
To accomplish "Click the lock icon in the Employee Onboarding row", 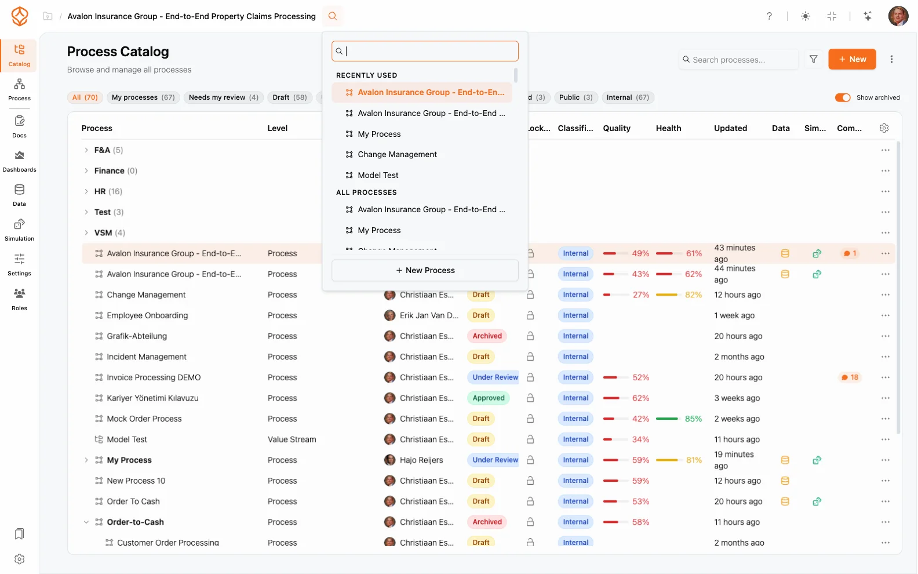I will pyautogui.click(x=530, y=315).
